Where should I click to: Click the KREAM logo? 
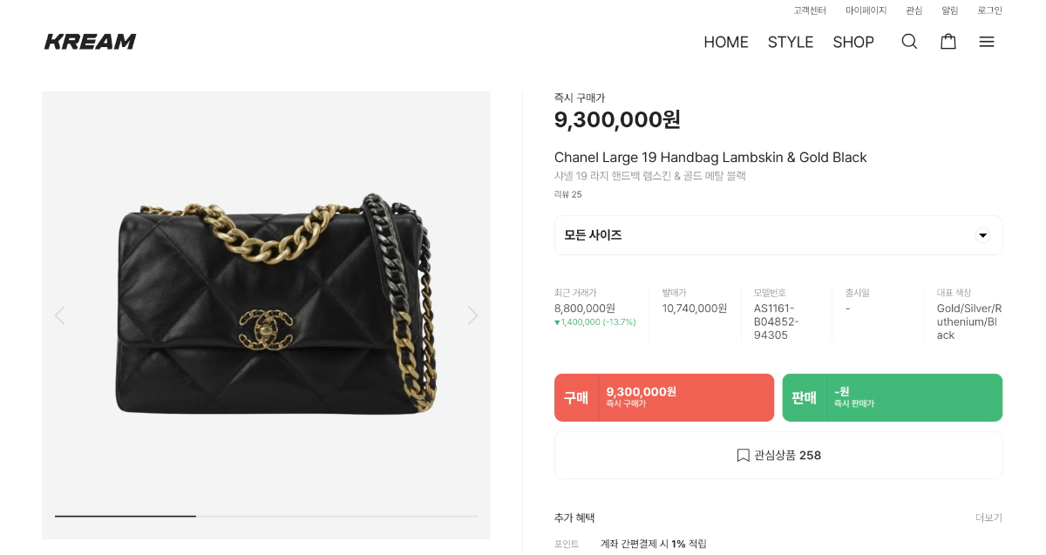click(x=91, y=42)
